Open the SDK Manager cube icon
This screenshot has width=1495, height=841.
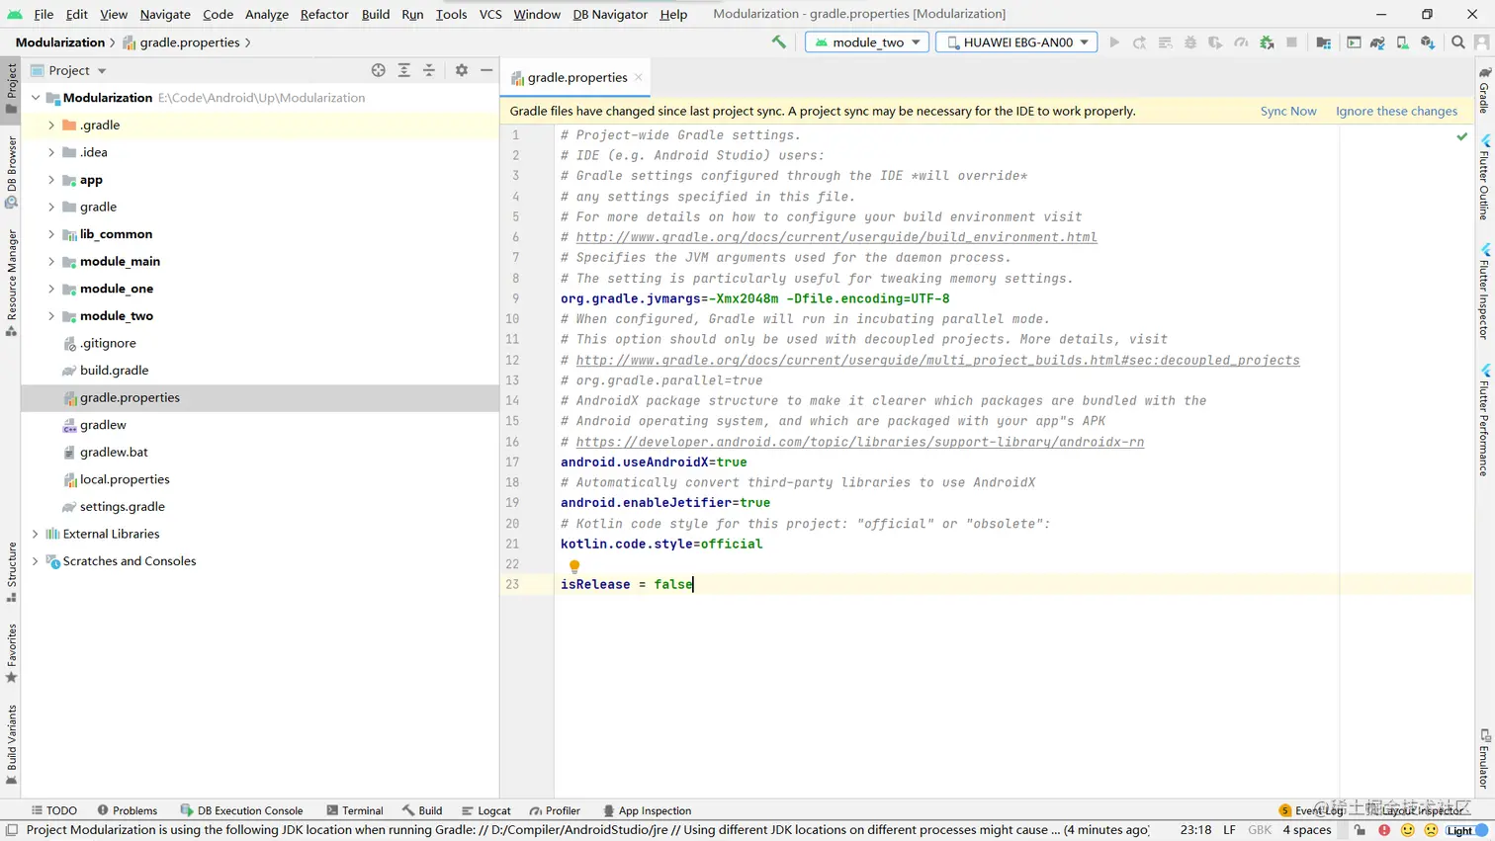(1428, 42)
